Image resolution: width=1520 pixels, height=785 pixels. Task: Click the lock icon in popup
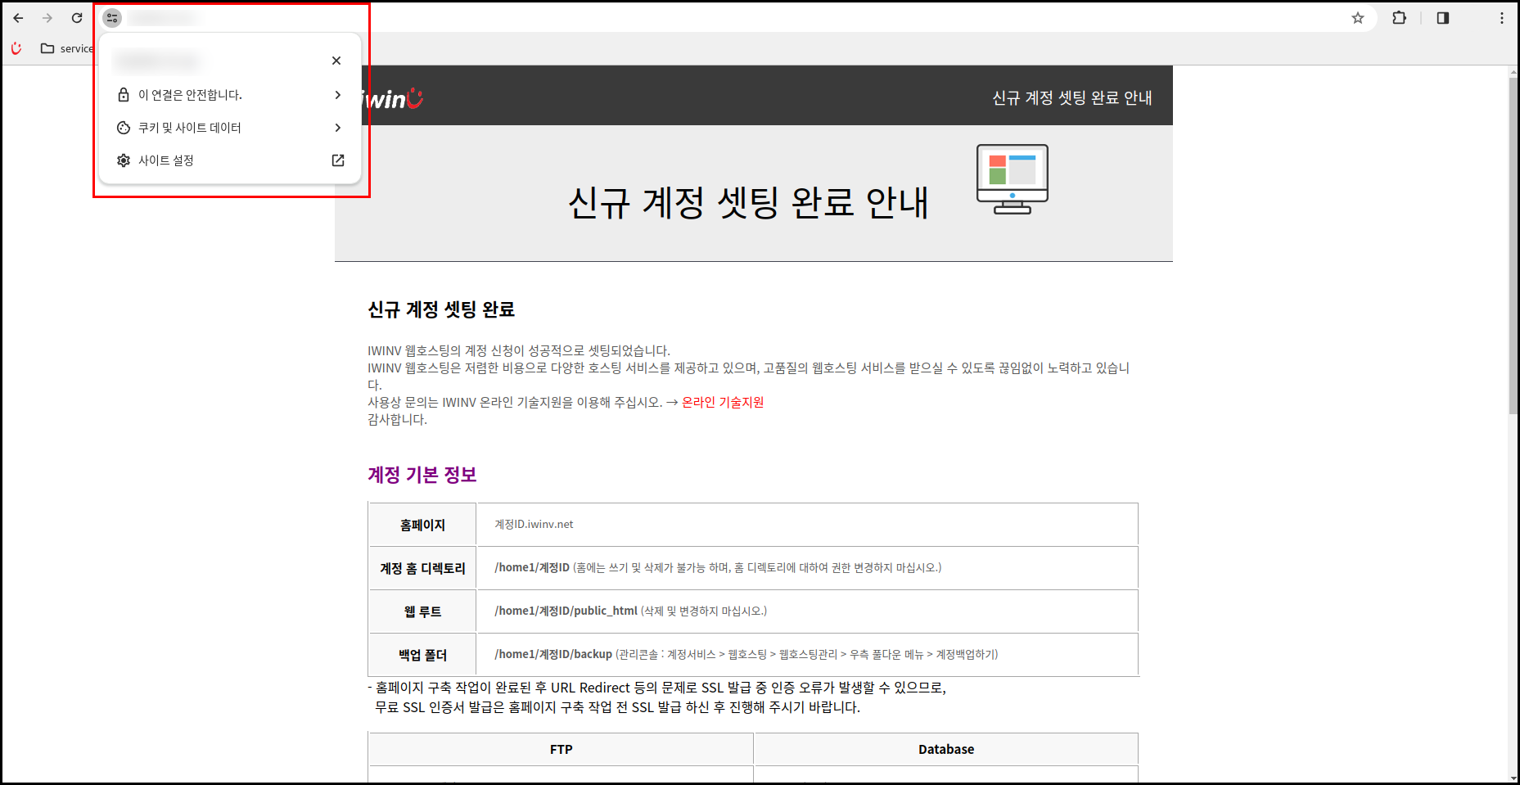tap(124, 95)
